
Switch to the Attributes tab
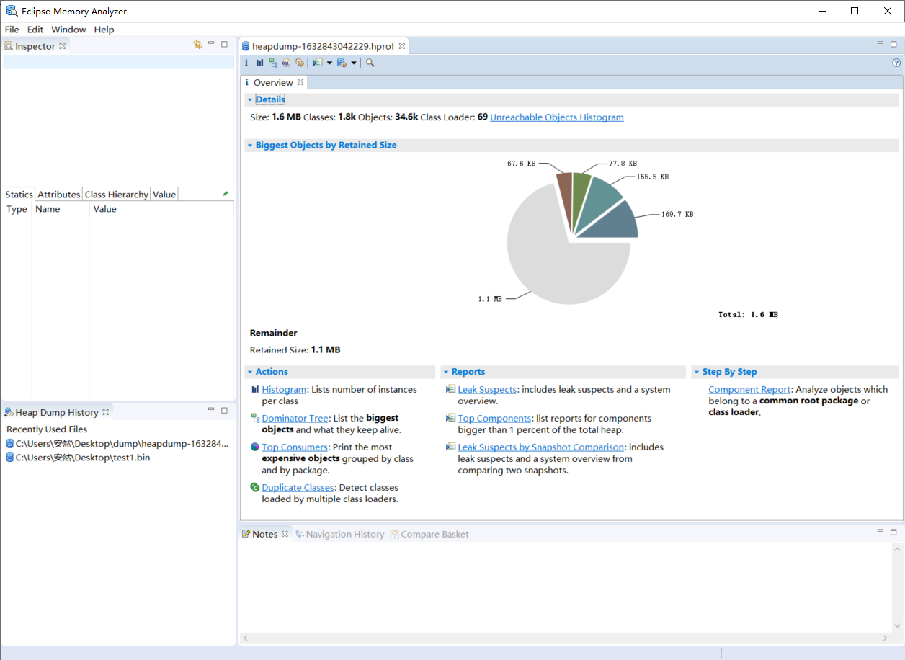pyautogui.click(x=58, y=195)
